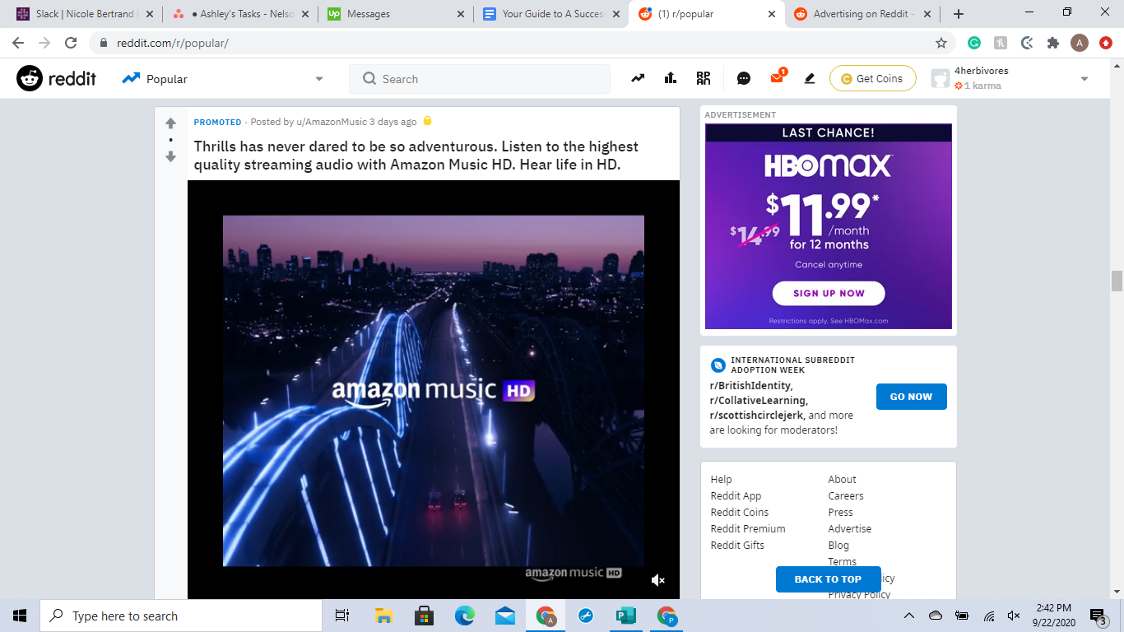The width and height of the screenshot is (1124, 632).
Task: Click the Reddit search field
Action: pyautogui.click(x=480, y=79)
